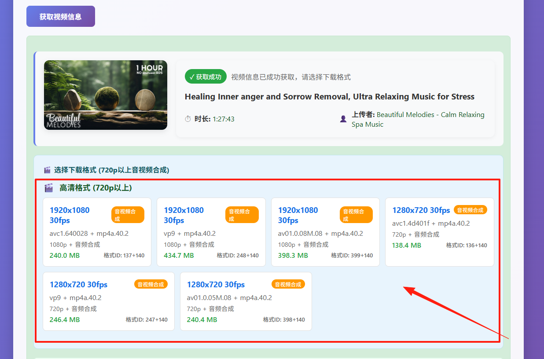
Task: Click the 格式ID: 136+140 label
Action: (x=467, y=245)
